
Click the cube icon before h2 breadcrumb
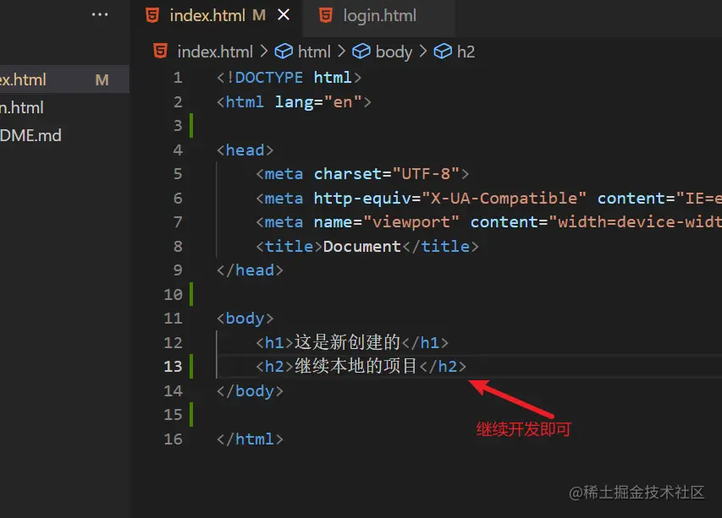[443, 52]
